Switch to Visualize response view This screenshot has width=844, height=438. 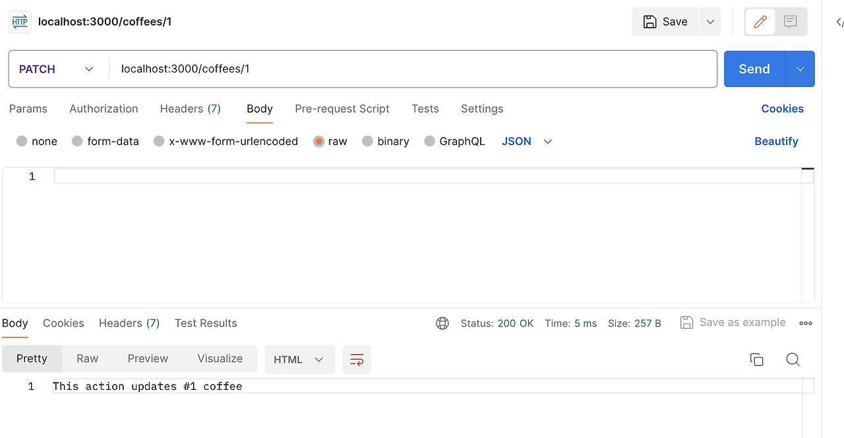click(x=220, y=359)
